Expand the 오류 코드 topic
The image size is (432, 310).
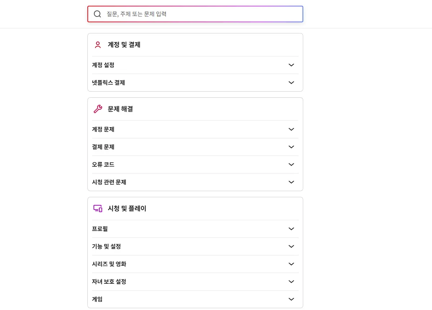pyautogui.click(x=195, y=165)
